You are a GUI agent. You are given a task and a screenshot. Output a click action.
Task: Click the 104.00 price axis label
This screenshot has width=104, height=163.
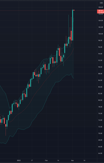point(100,21)
